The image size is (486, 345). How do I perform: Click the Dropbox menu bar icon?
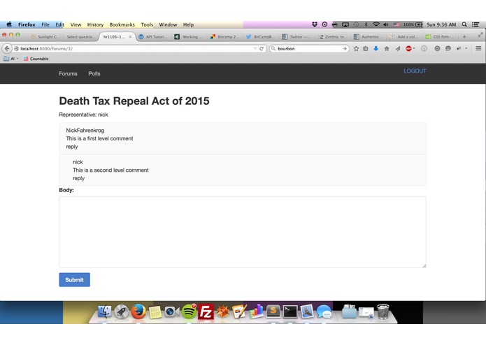click(x=315, y=24)
